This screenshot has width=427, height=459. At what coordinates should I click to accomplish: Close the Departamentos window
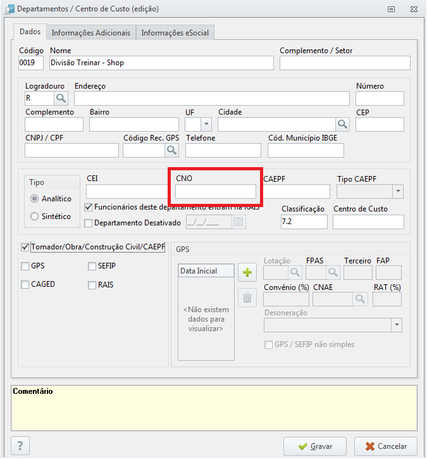coord(414,9)
